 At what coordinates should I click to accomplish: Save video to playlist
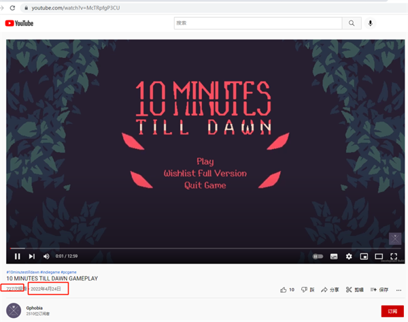(x=379, y=290)
